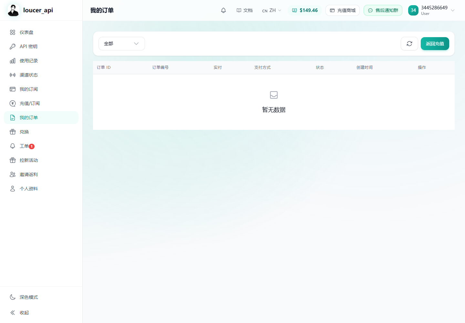The width and height of the screenshot is (465, 323).
Task: Select 我的订单 in sidebar
Action: pyautogui.click(x=41, y=118)
